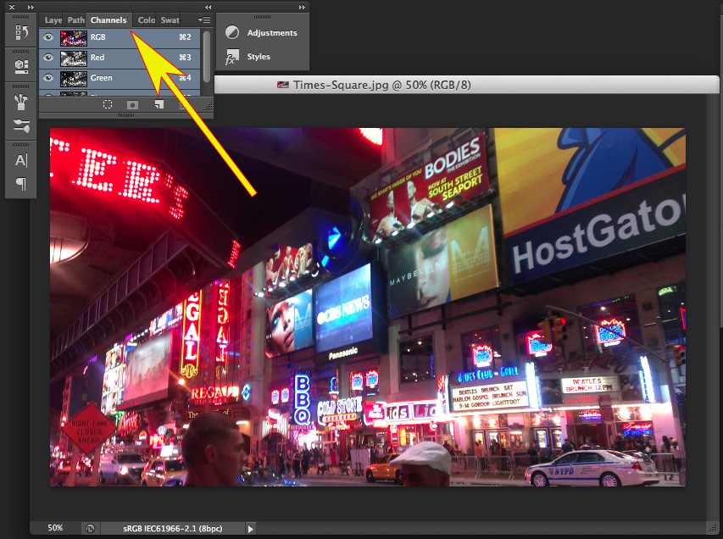The width and height of the screenshot is (723, 539).
Task: Open the status bar options arrow
Action: coord(251,527)
